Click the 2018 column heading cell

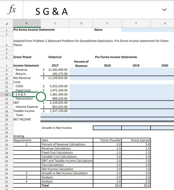(107, 65)
